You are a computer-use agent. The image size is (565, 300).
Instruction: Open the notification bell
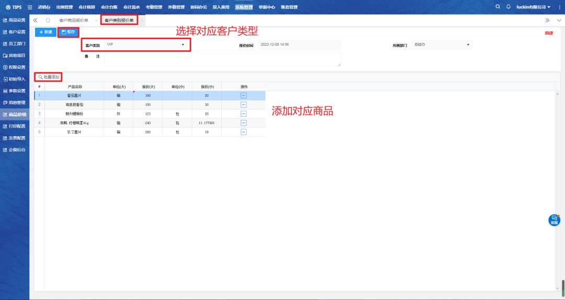pyautogui.click(x=508, y=7)
